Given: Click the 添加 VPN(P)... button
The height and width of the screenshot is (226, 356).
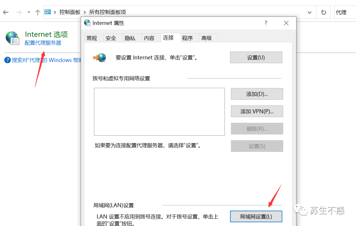Looking at the screenshot, I should pyautogui.click(x=257, y=111).
